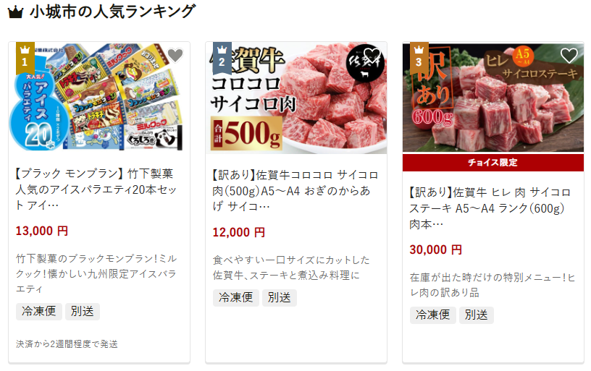Open the ブラックモンブラン ice set title link
Viewport: 591px width, 371px height.
[96, 189]
